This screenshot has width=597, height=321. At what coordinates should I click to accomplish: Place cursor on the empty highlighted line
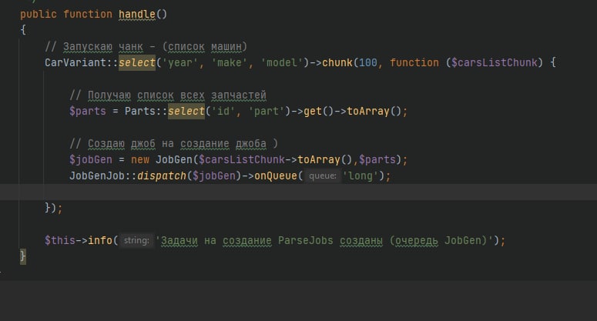point(299,192)
